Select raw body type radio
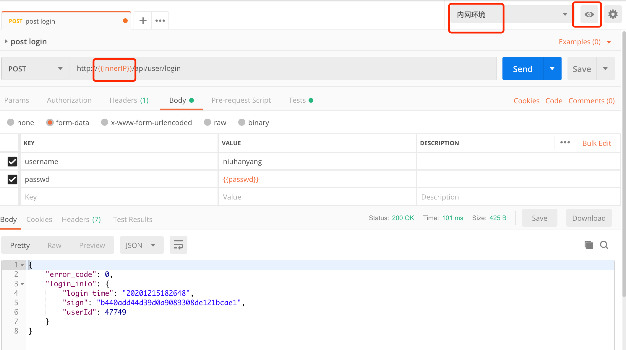Screen dimensions: 626x350 pos(207,122)
